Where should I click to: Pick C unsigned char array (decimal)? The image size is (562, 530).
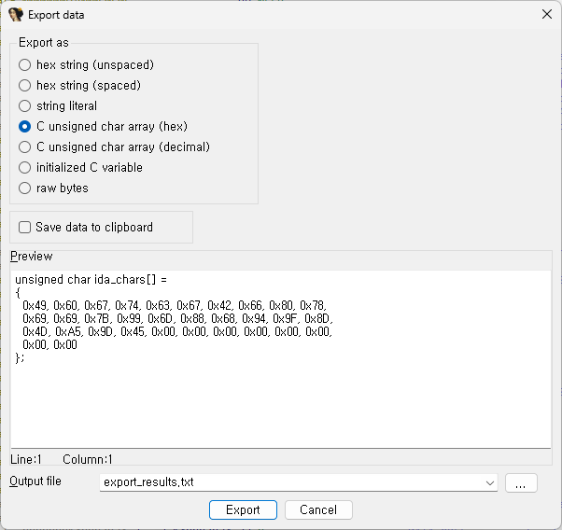point(25,147)
